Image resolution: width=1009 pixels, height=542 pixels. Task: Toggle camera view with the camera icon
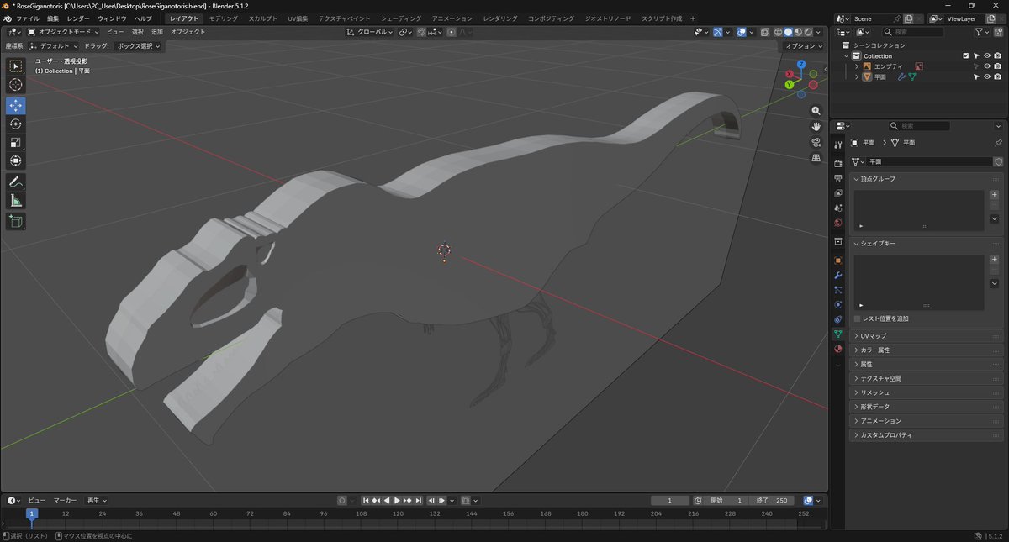click(816, 142)
